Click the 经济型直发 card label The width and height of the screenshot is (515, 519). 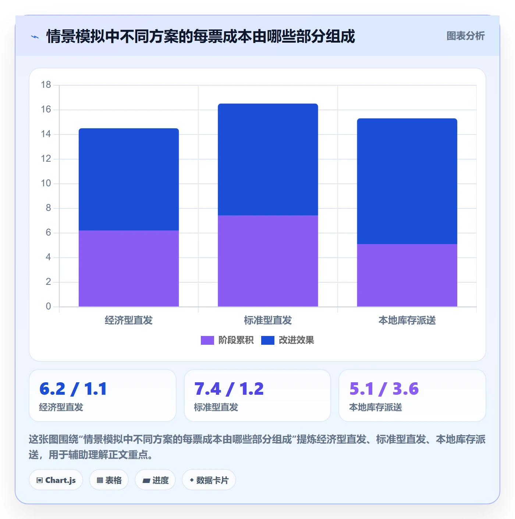point(61,407)
